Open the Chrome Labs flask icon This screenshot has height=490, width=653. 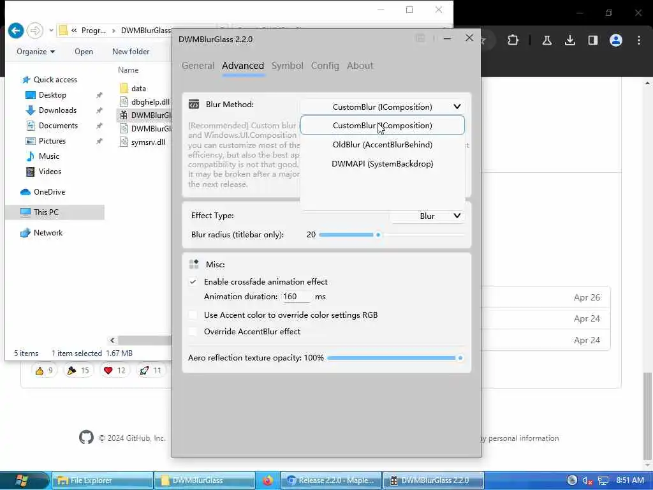tap(547, 40)
